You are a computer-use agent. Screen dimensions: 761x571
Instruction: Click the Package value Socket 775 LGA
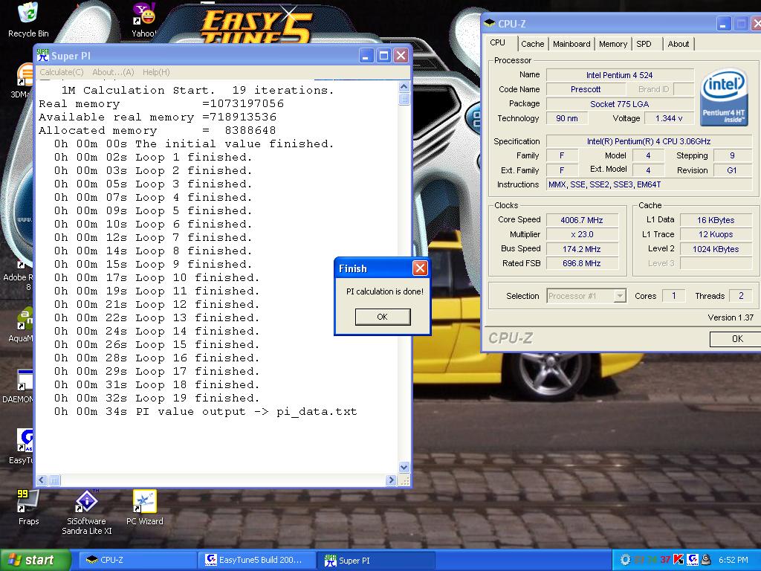coord(620,104)
